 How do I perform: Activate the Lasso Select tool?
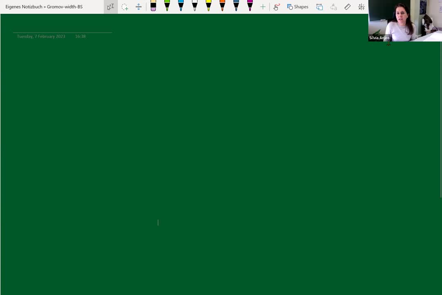click(125, 7)
